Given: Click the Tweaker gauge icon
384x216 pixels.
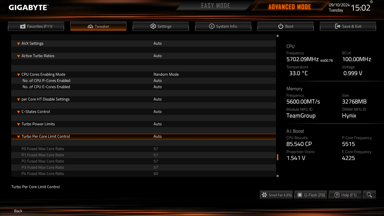Looking at the screenshot, I should (x=90, y=26).
